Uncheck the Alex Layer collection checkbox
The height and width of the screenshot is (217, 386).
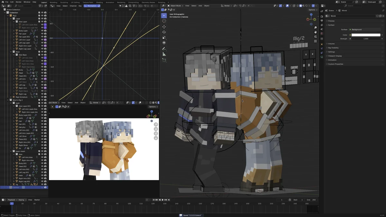pyautogui.click(x=39, y=22)
